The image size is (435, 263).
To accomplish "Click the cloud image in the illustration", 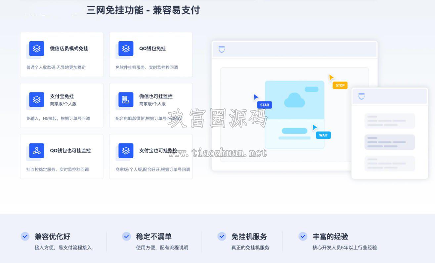I will pos(294,100).
